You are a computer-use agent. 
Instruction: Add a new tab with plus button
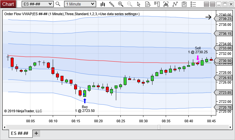(x=36, y=133)
